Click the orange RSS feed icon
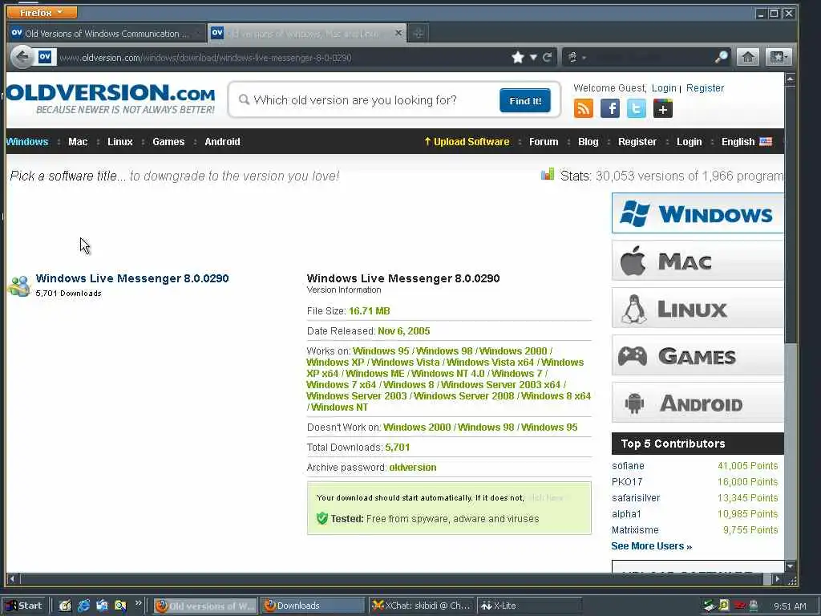 (584, 108)
